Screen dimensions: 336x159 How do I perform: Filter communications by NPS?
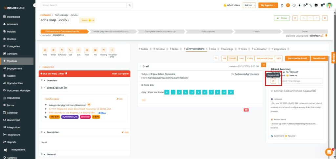pos(279,58)
